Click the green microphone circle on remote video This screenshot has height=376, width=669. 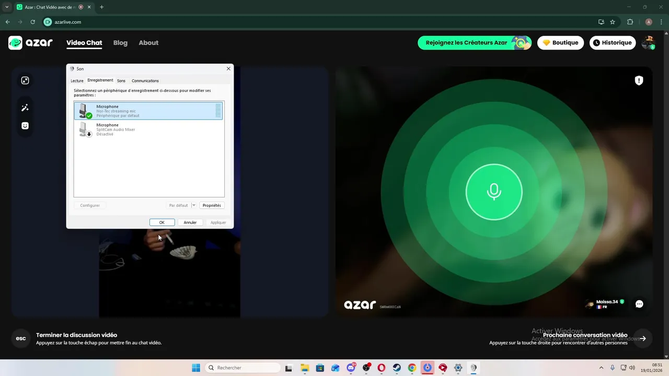[x=494, y=192]
